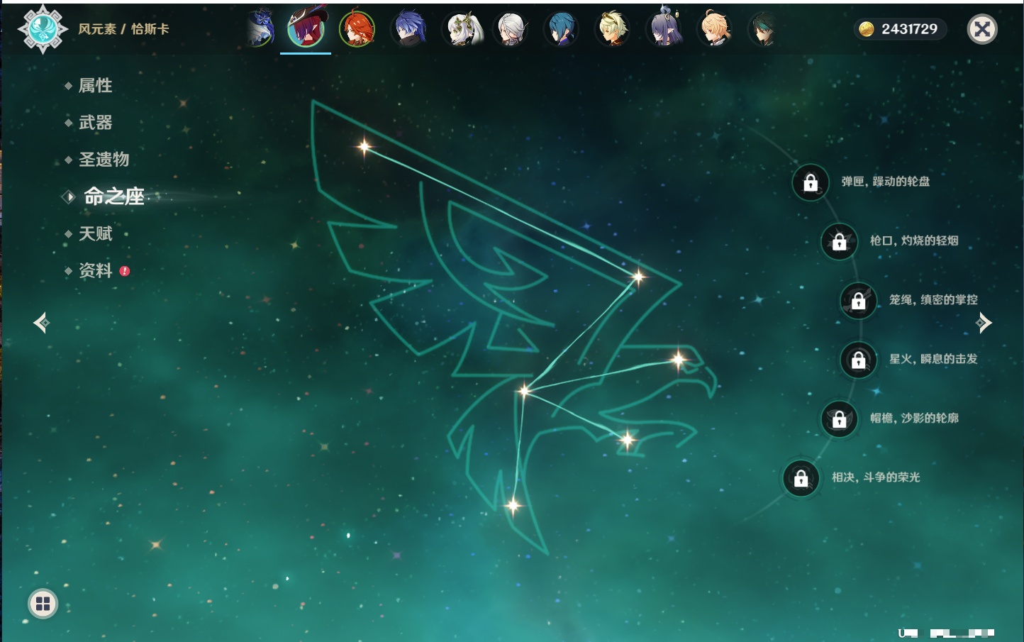Open the 属性 attributes menu
Image resolution: width=1024 pixels, height=642 pixels.
click(x=95, y=86)
